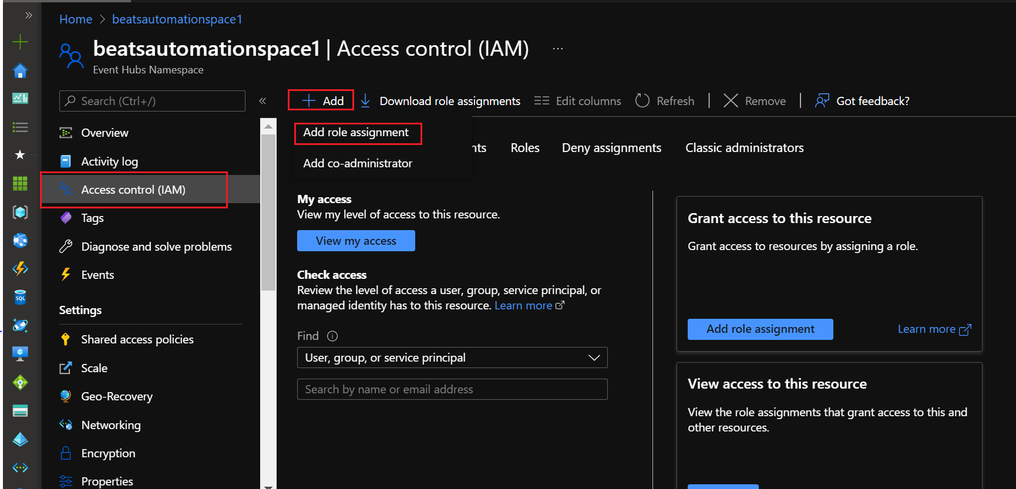The width and height of the screenshot is (1016, 489).
Task: Expand the portal left rail chevrons
Action: click(x=28, y=15)
